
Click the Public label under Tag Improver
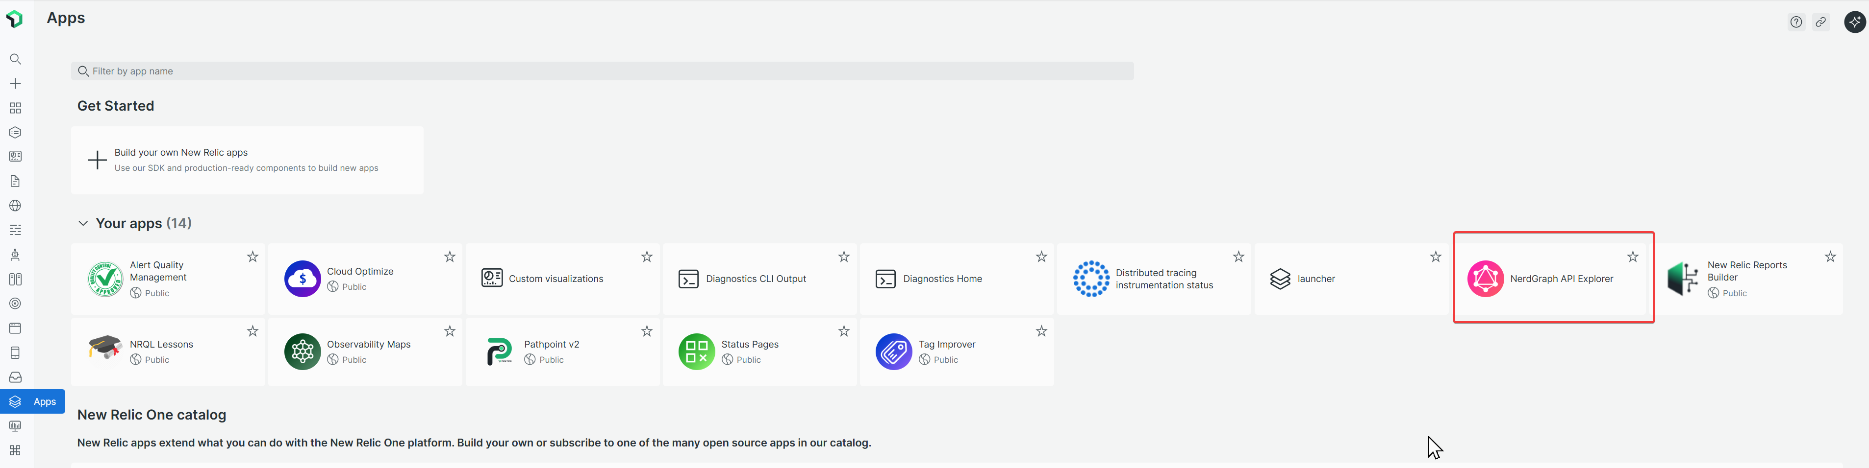[x=946, y=359]
